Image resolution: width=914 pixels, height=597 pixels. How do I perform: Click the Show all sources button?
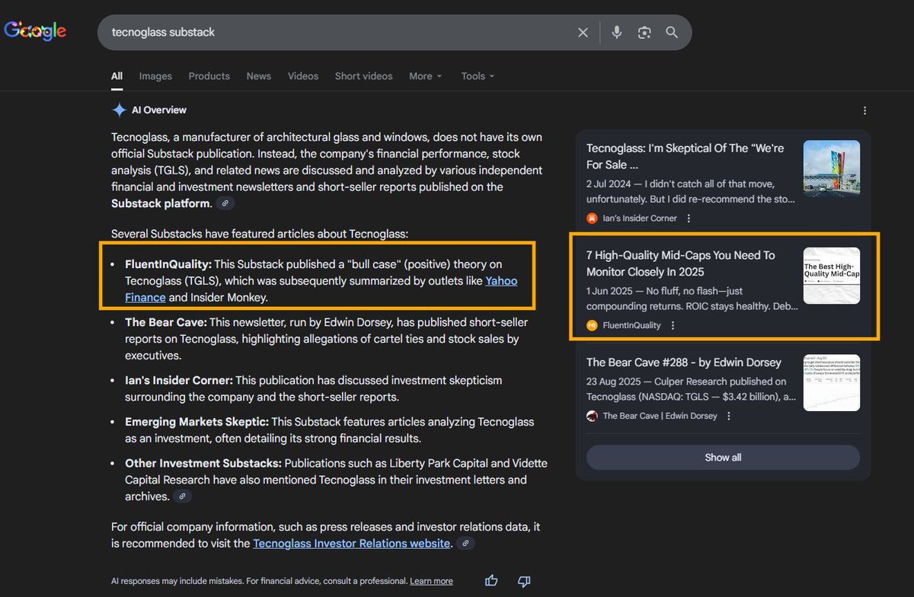pos(723,458)
